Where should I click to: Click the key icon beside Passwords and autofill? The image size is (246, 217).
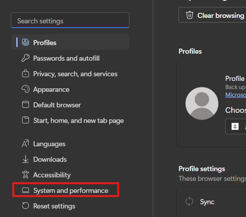tap(25, 58)
